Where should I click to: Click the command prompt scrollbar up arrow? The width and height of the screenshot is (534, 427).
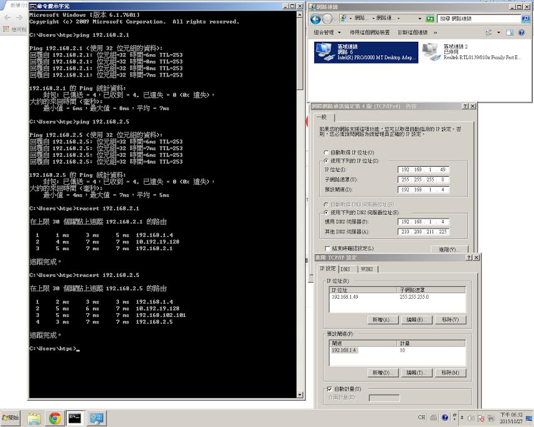pos(300,15)
